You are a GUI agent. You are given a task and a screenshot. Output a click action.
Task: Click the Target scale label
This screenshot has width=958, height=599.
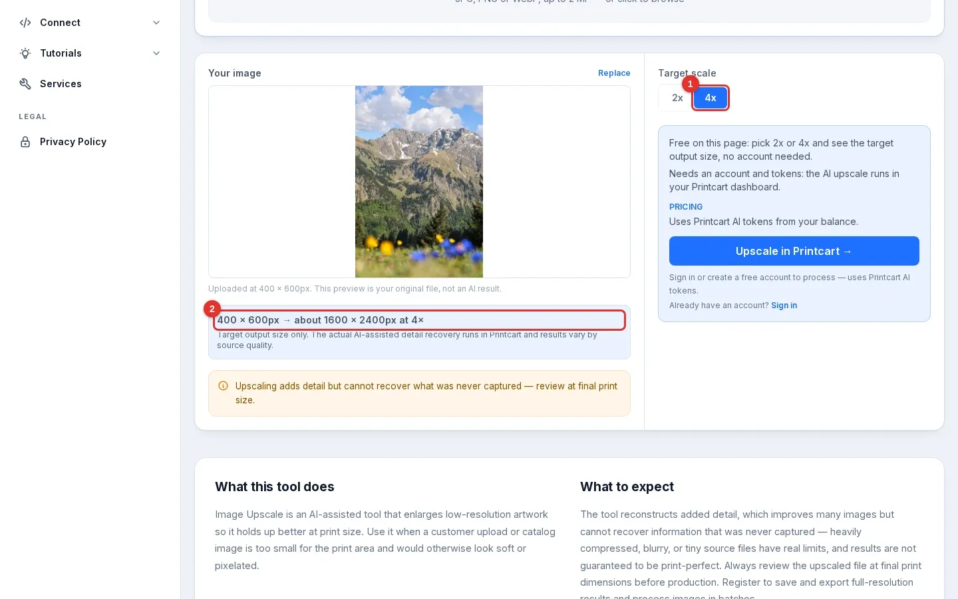point(687,73)
